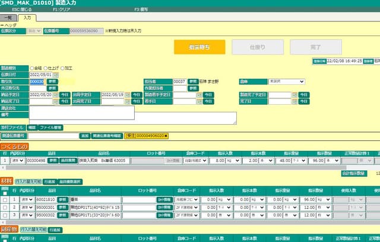Click 参照 button next to staff code 00037

point(193,82)
